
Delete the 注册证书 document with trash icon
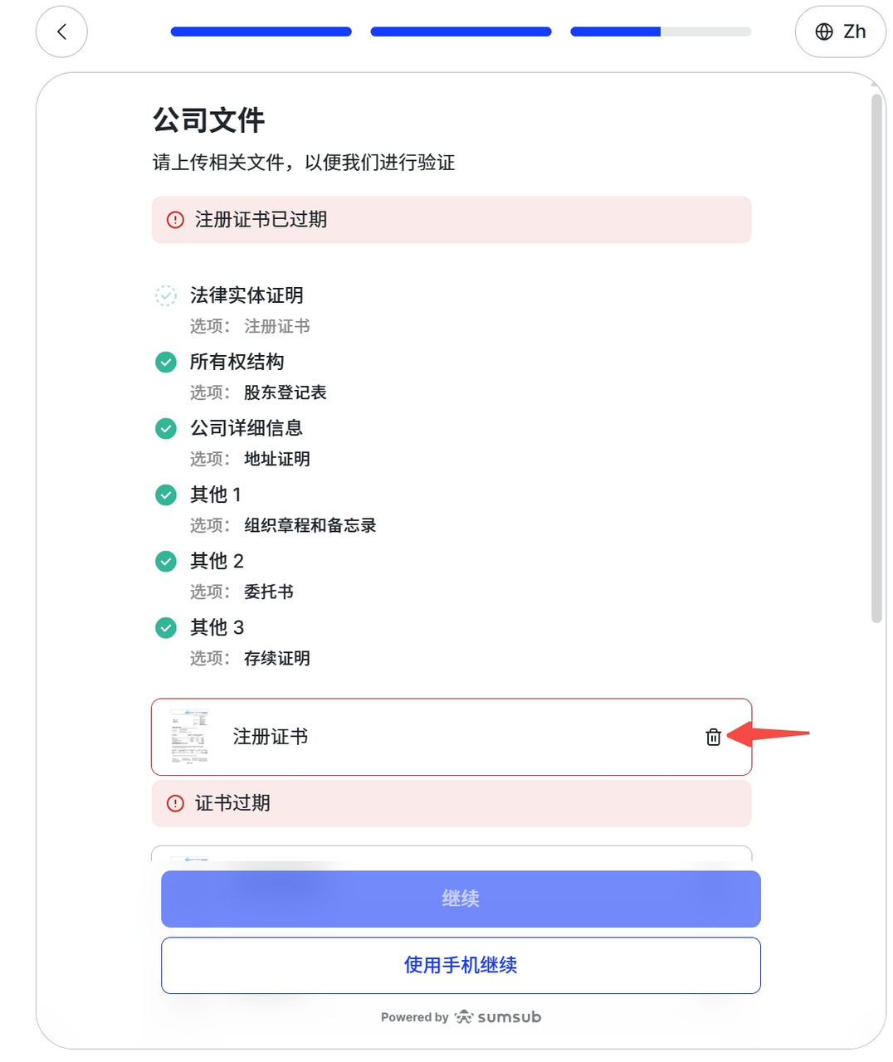click(713, 737)
